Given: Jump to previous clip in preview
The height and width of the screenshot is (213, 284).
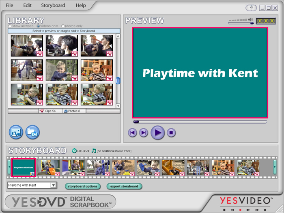Looking at the screenshot, I should click(x=132, y=133).
